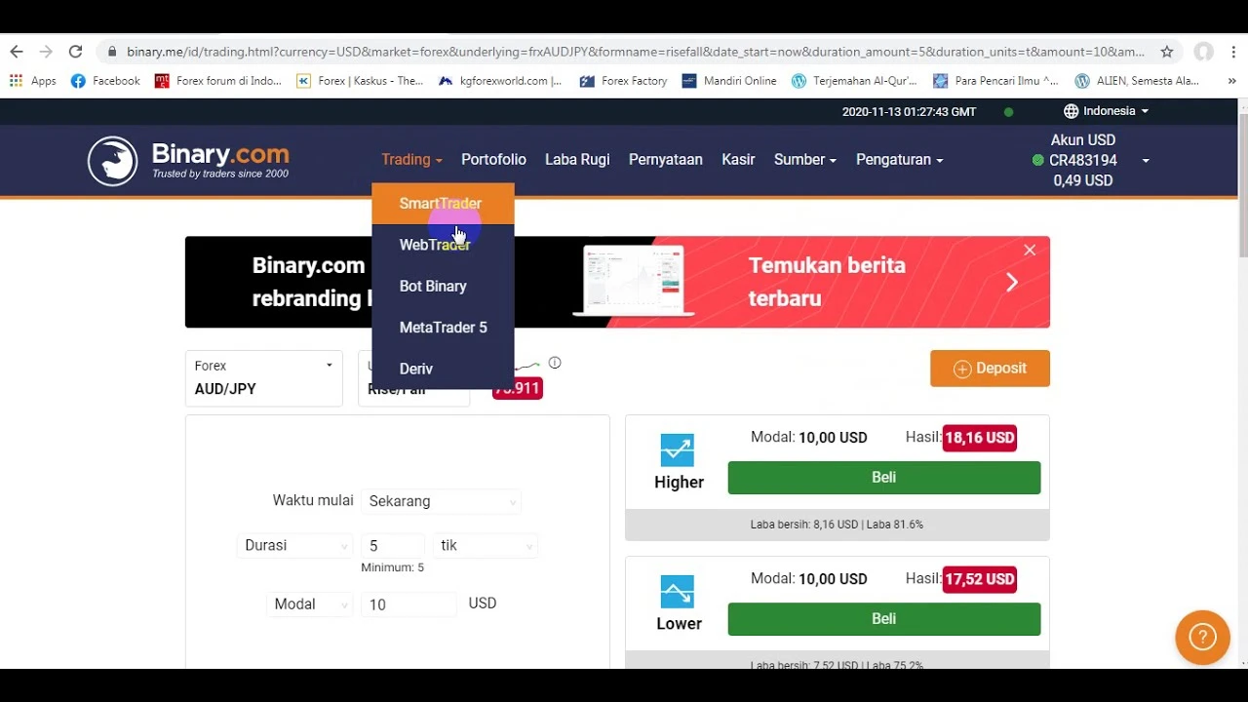This screenshot has height=702, width=1248.
Task: Buy the Lower contract with Beli
Action: point(883,619)
